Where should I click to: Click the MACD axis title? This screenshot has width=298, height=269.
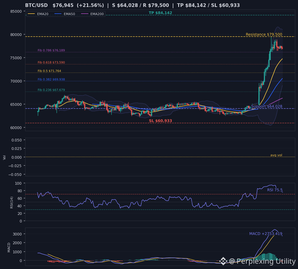tap(9, 247)
